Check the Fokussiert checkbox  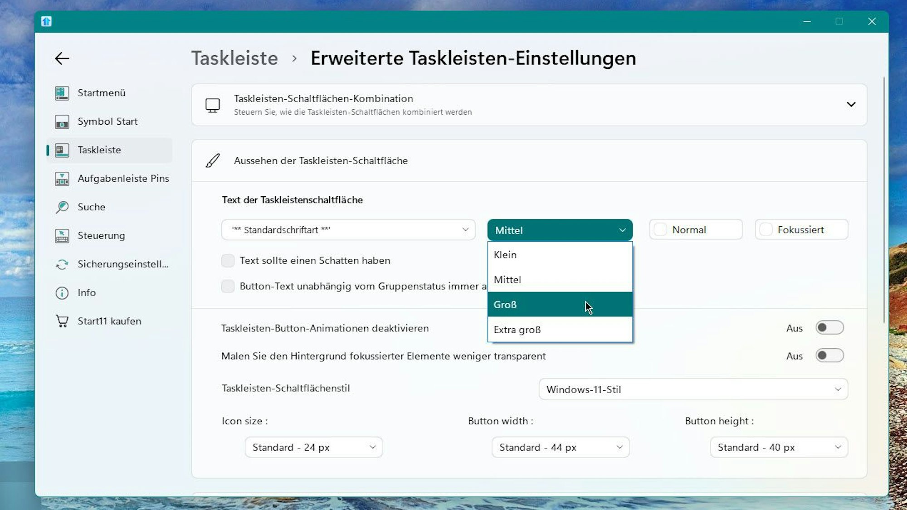(766, 229)
